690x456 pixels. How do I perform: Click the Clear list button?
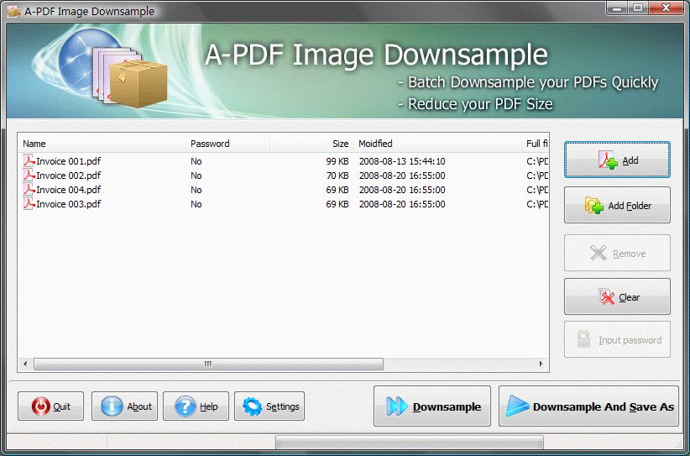pos(617,296)
